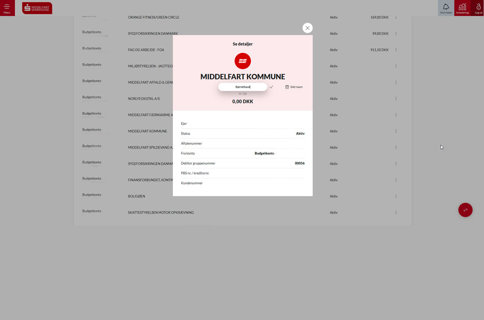Click into the Børnehave name field
The image size is (484, 320).
click(x=243, y=87)
